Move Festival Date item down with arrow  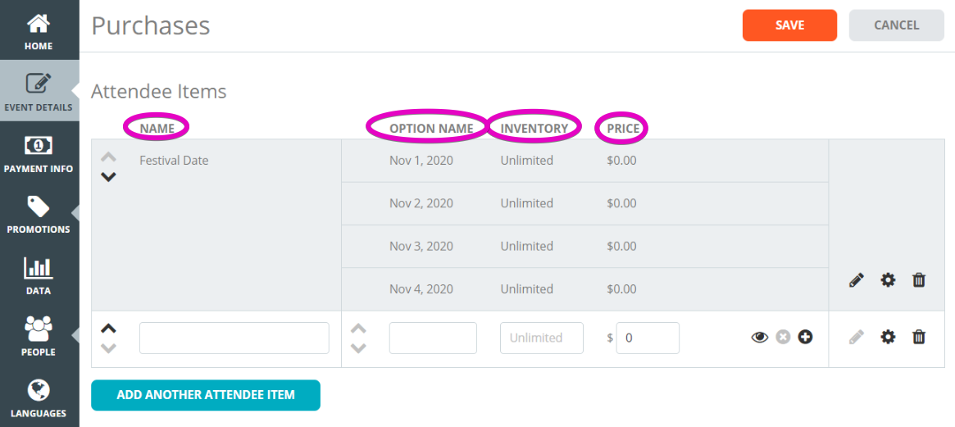point(108,177)
